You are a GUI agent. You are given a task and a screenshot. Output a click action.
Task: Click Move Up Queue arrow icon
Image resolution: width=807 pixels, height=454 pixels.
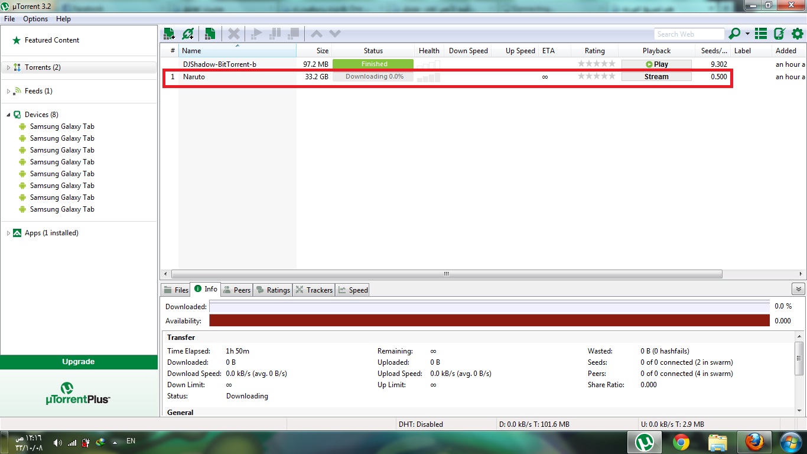317,34
